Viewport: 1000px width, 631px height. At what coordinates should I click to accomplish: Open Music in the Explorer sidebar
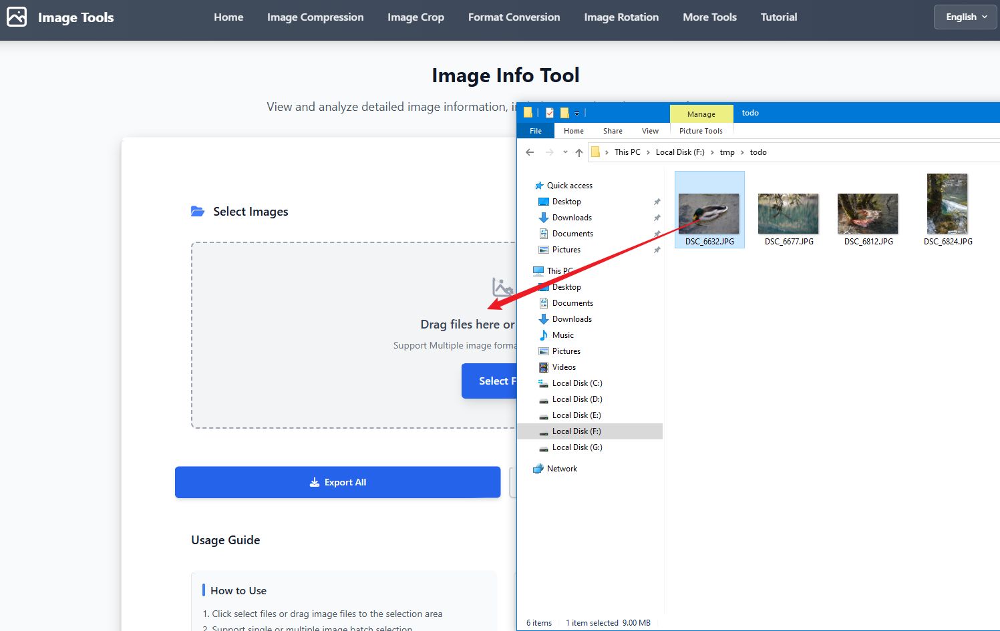coord(562,335)
